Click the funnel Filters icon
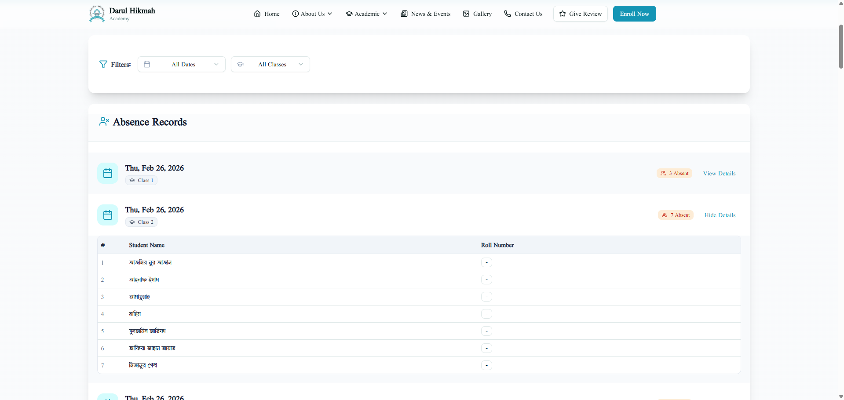This screenshot has width=844, height=400. pyautogui.click(x=103, y=64)
